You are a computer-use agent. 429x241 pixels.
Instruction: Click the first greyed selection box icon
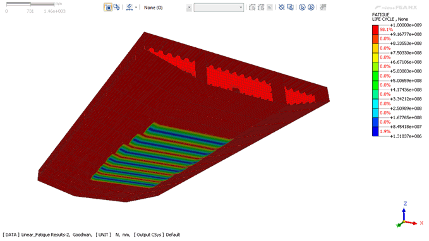pyautogui.click(x=252, y=8)
